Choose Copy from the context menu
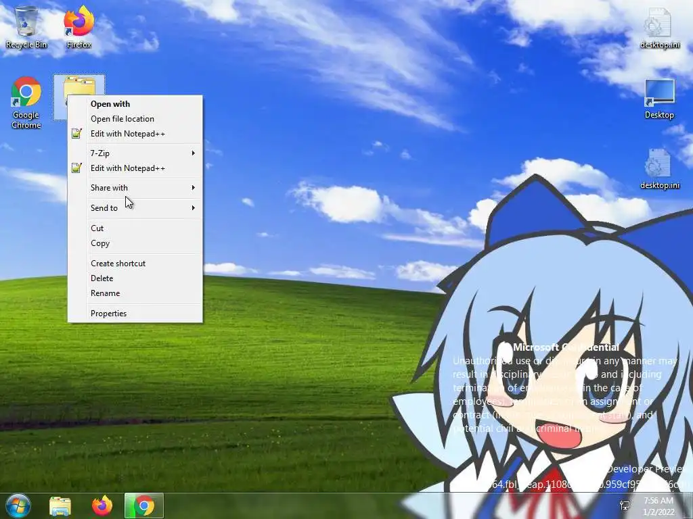 pyautogui.click(x=135, y=243)
